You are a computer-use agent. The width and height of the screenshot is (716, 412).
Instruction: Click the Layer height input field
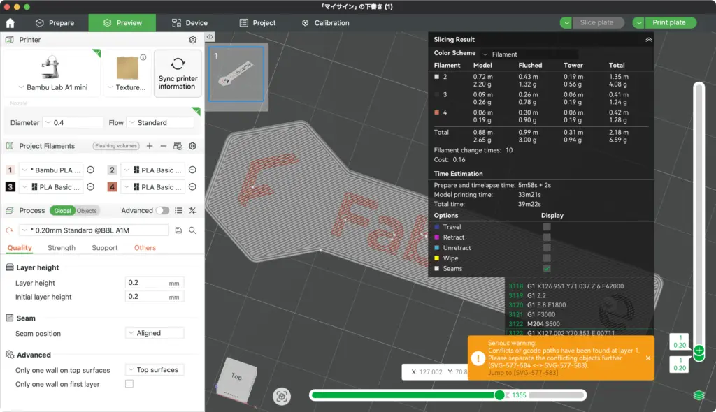point(155,283)
